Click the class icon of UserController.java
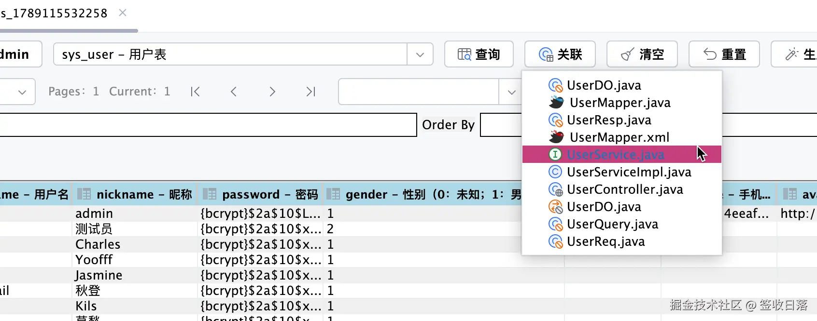The width and height of the screenshot is (817, 321). (556, 189)
